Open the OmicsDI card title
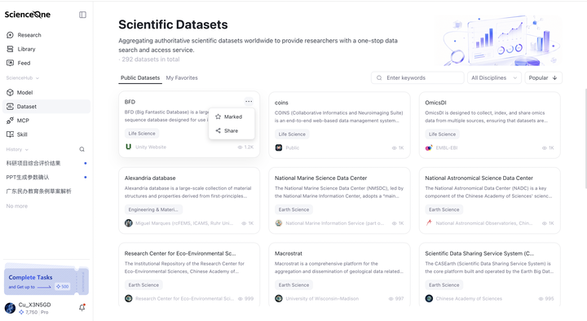 pyautogui.click(x=435, y=103)
